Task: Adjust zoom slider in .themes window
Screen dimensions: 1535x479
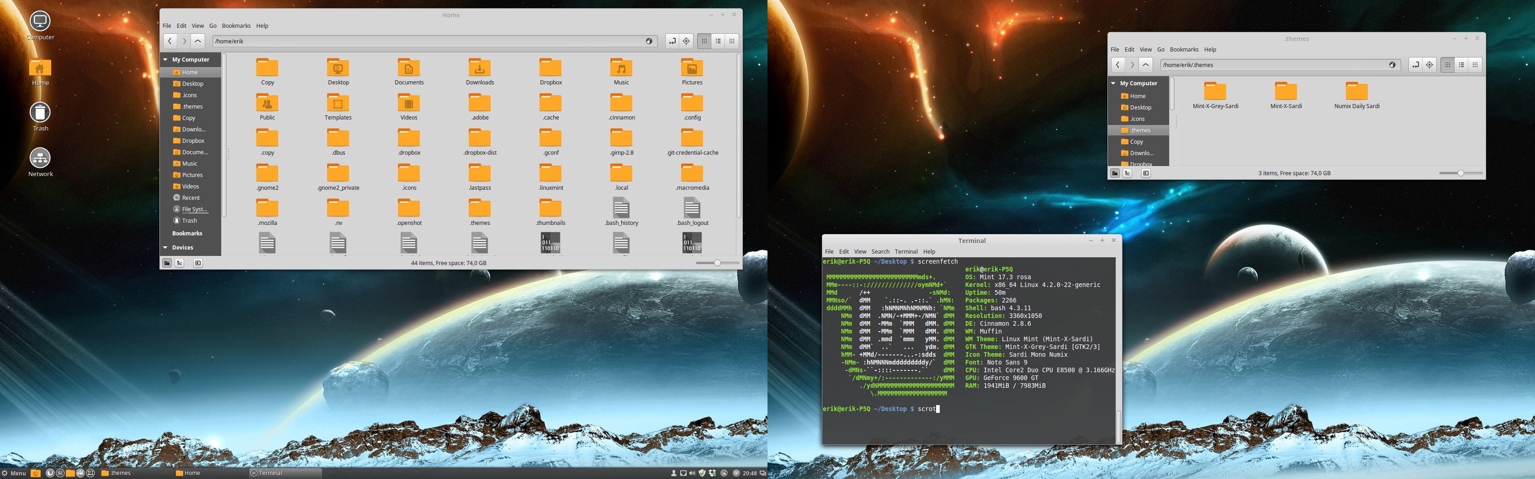Action: click(1461, 173)
